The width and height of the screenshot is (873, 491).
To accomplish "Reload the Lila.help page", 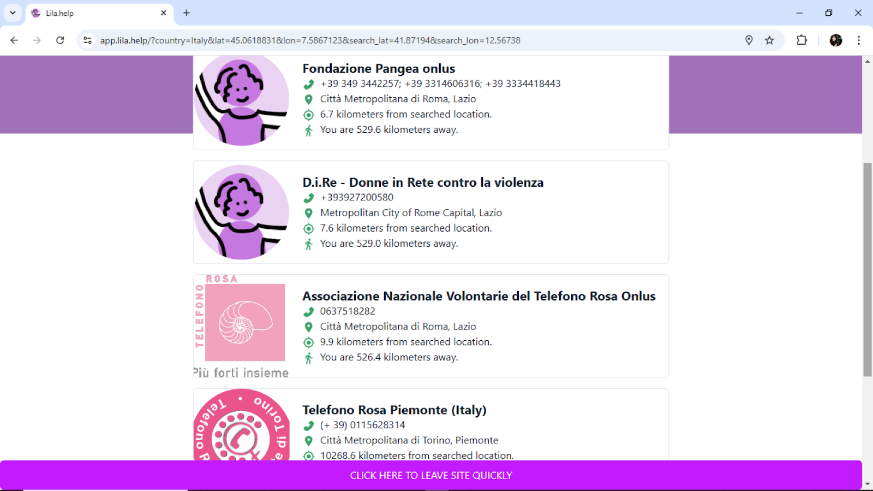I will (x=60, y=40).
